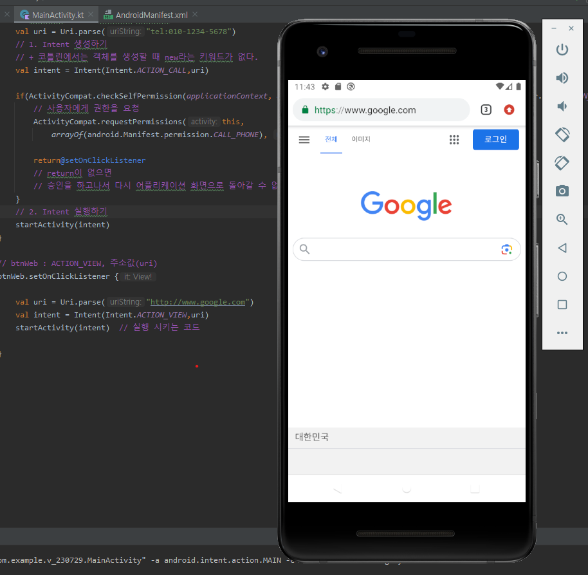Open the Google hamburger menu in the browser
This screenshot has height=575, width=588.
click(304, 140)
